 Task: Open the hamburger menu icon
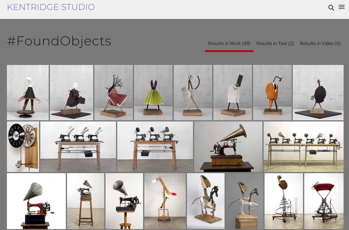point(342,7)
